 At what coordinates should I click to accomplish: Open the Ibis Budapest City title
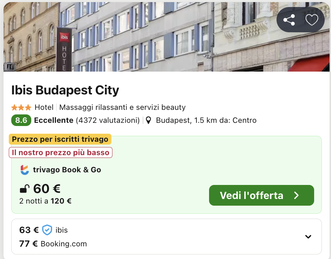[65, 90]
